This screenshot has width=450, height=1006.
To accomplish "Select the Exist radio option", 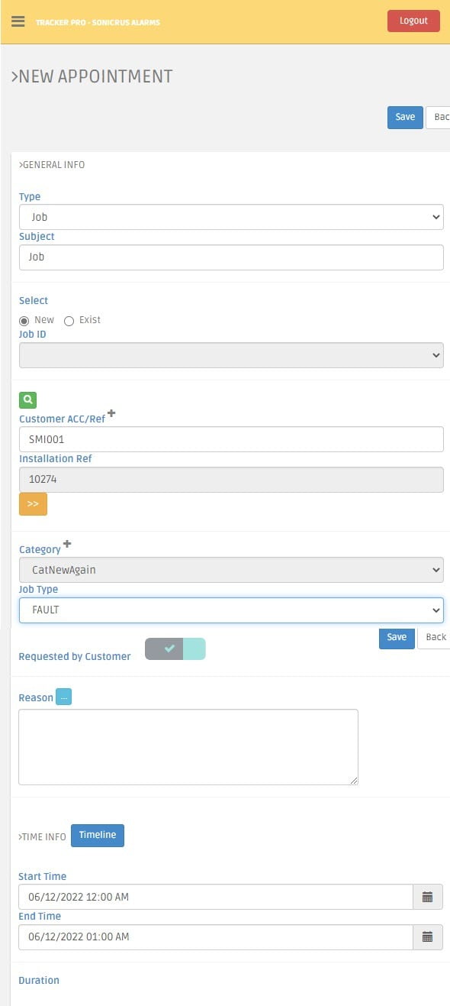I will pos(69,321).
